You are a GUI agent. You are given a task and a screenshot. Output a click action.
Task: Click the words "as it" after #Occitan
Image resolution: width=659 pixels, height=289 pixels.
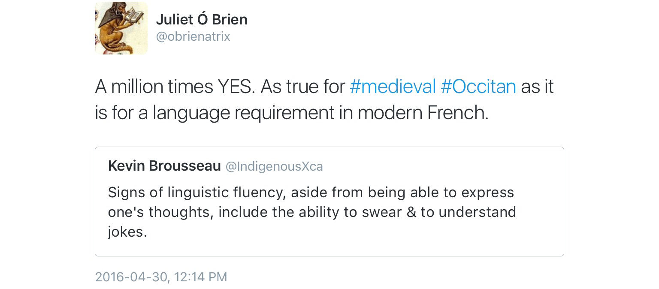(537, 87)
